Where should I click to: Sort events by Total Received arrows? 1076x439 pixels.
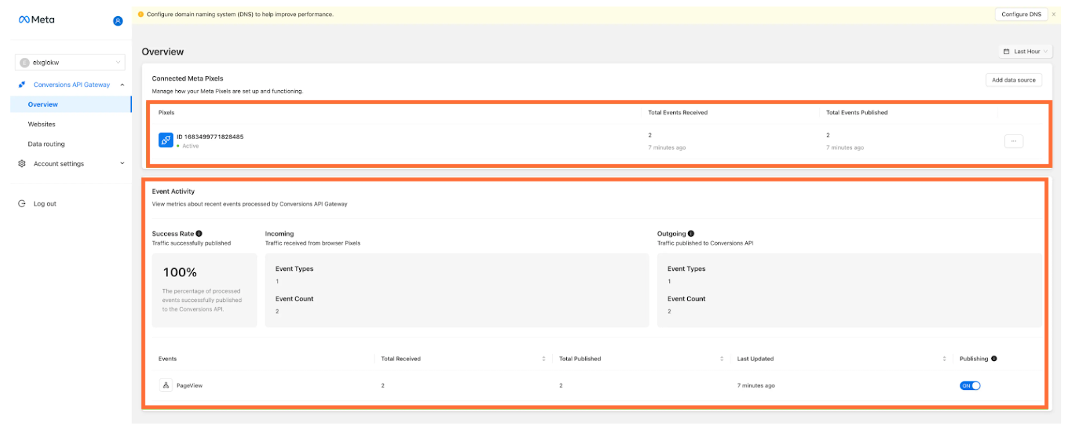click(x=543, y=359)
